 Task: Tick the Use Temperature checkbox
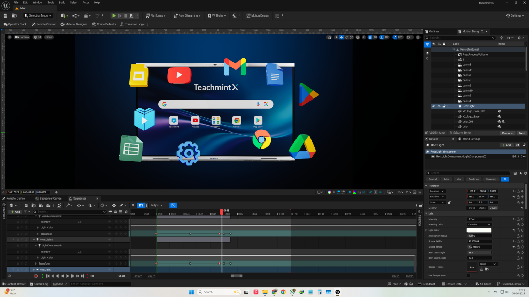tap(469, 276)
